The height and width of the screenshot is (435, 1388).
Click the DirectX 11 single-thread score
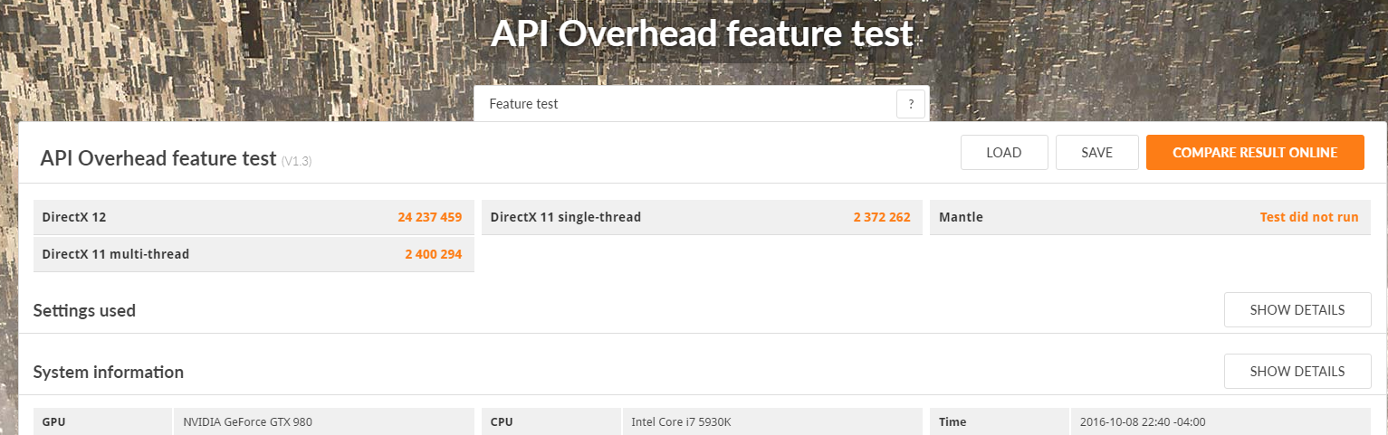point(881,217)
